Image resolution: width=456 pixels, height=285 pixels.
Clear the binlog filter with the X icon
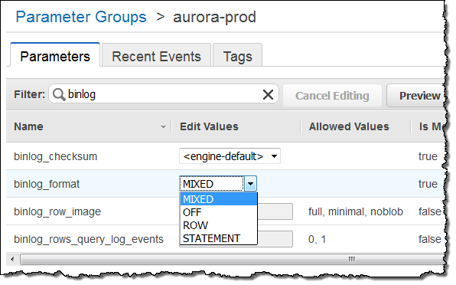pyautogui.click(x=268, y=94)
